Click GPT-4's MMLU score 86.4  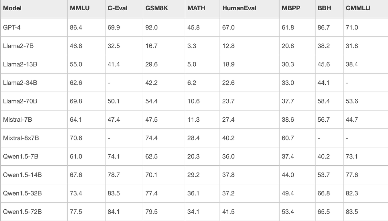click(x=76, y=28)
